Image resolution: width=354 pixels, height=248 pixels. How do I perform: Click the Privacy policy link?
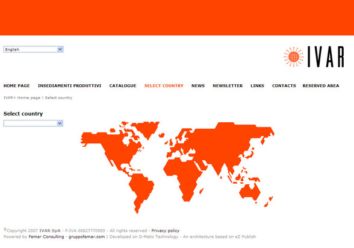click(x=166, y=231)
